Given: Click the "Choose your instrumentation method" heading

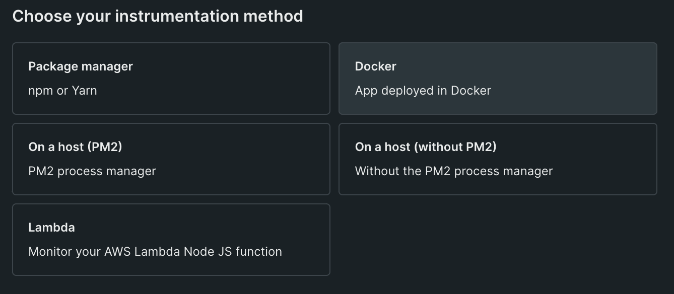Looking at the screenshot, I should click(x=158, y=16).
